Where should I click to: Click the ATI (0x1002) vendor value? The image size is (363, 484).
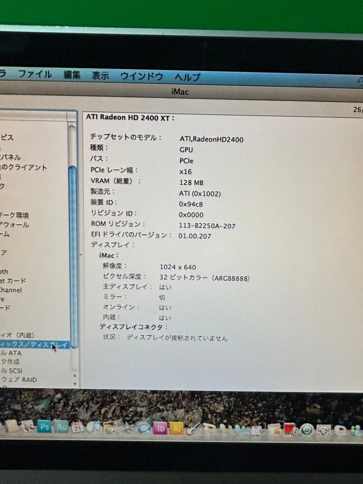[x=200, y=194]
